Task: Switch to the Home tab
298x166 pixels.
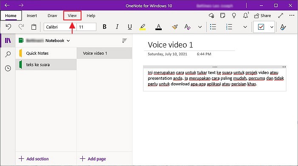Action: click(x=11, y=16)
